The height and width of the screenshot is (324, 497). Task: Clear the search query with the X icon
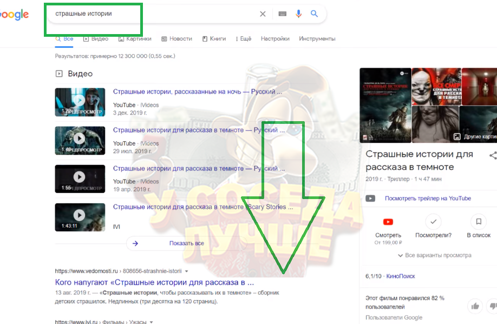(x=263, y=14)
